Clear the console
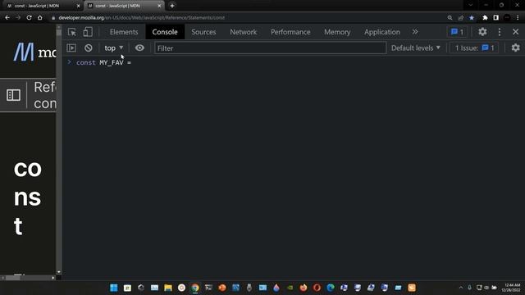This screenshot has height=295, width=525. 89,48
